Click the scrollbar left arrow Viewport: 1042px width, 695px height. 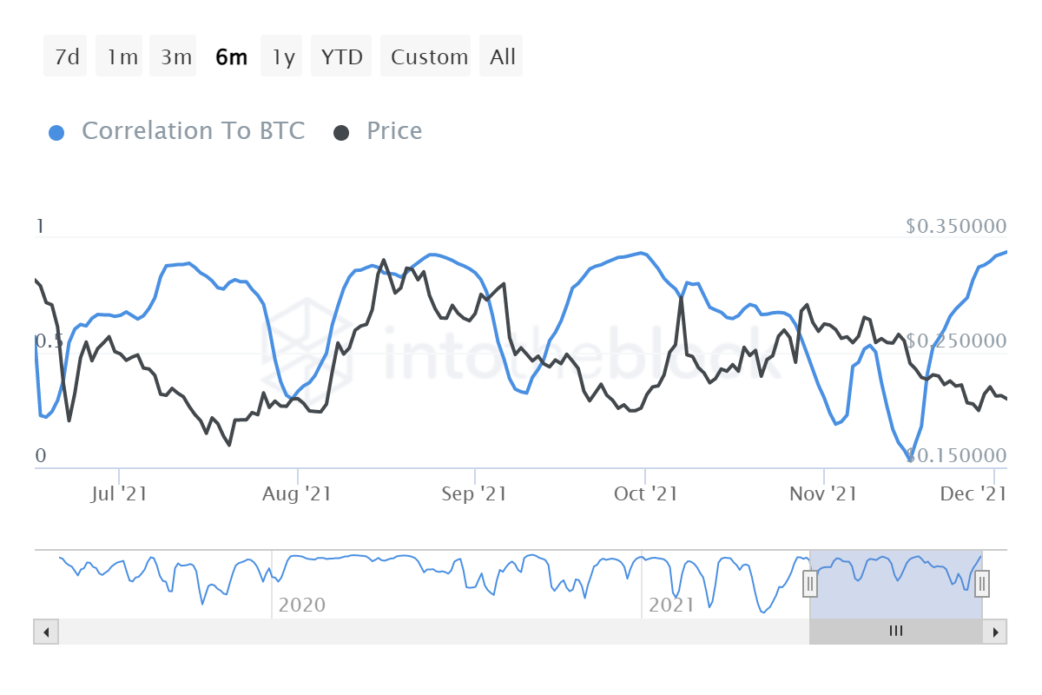click(x=46, y=632)
